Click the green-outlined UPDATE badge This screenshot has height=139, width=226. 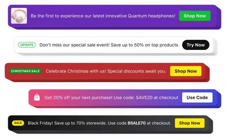tap(27, 45)
